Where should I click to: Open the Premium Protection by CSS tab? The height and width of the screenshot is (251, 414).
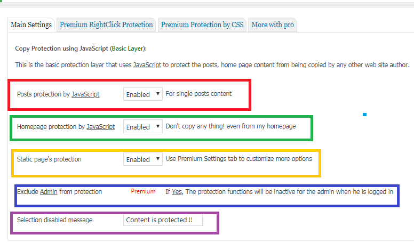[202, 25]
